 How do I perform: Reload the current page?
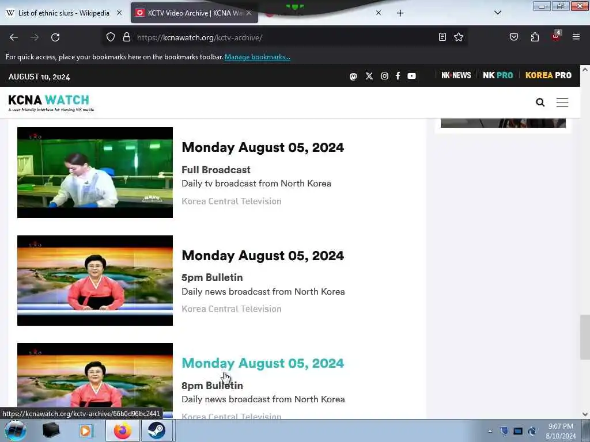pos(55,37)
